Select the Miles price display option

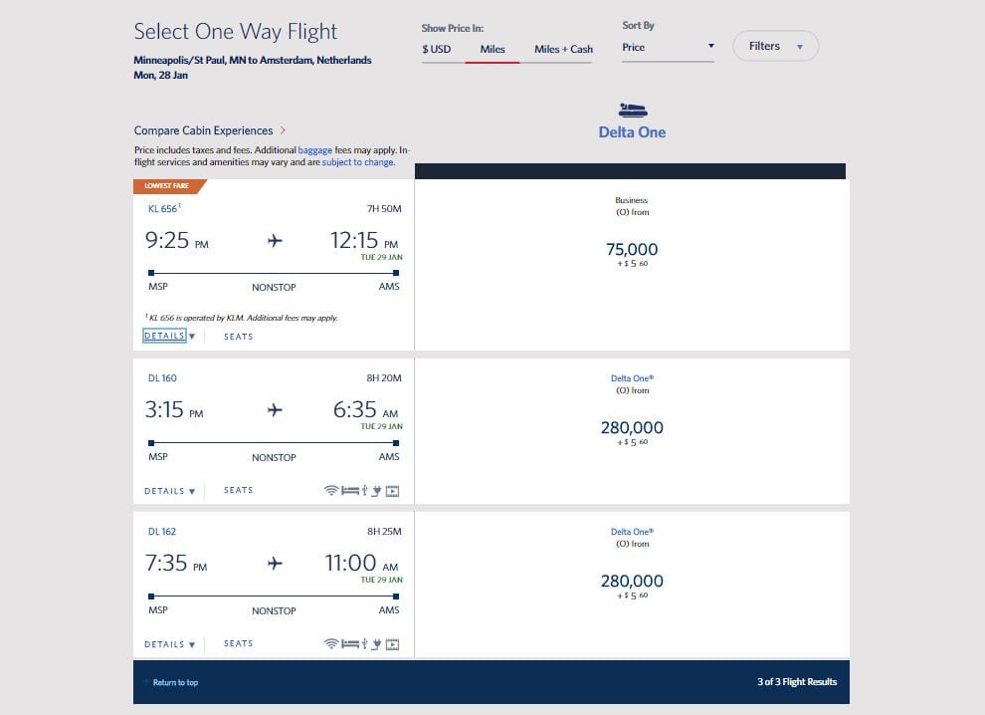pyautogui.click(x=492, y=48)
